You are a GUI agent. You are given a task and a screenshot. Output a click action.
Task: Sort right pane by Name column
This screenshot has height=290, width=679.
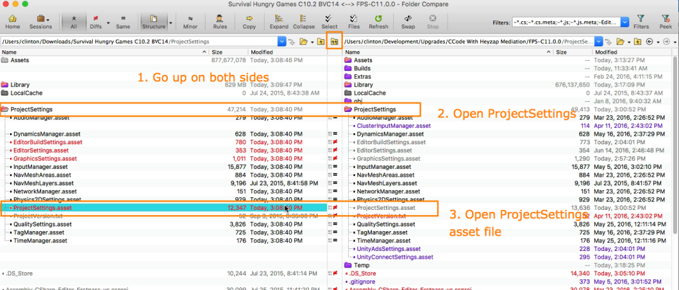click(x=449, y=52)
